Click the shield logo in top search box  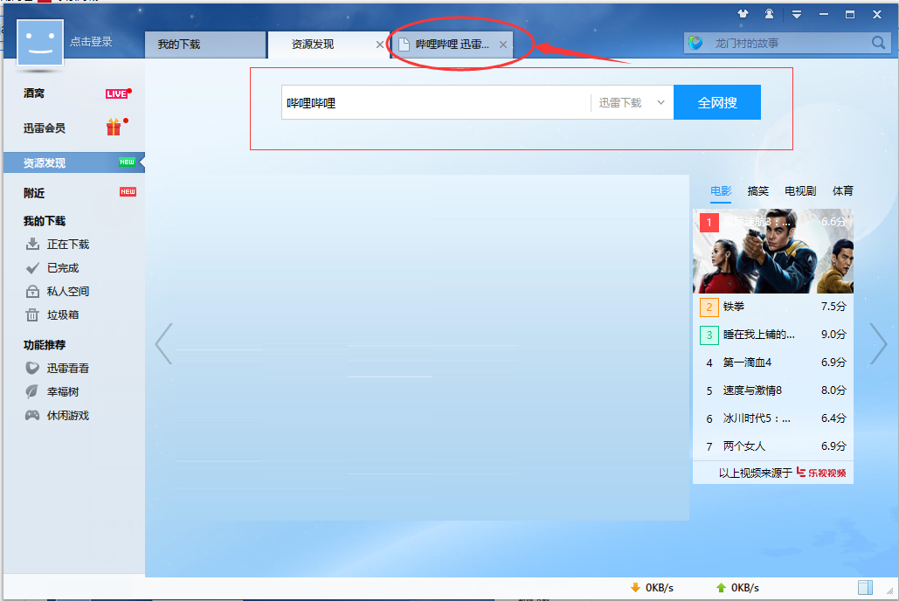(695, 43)
